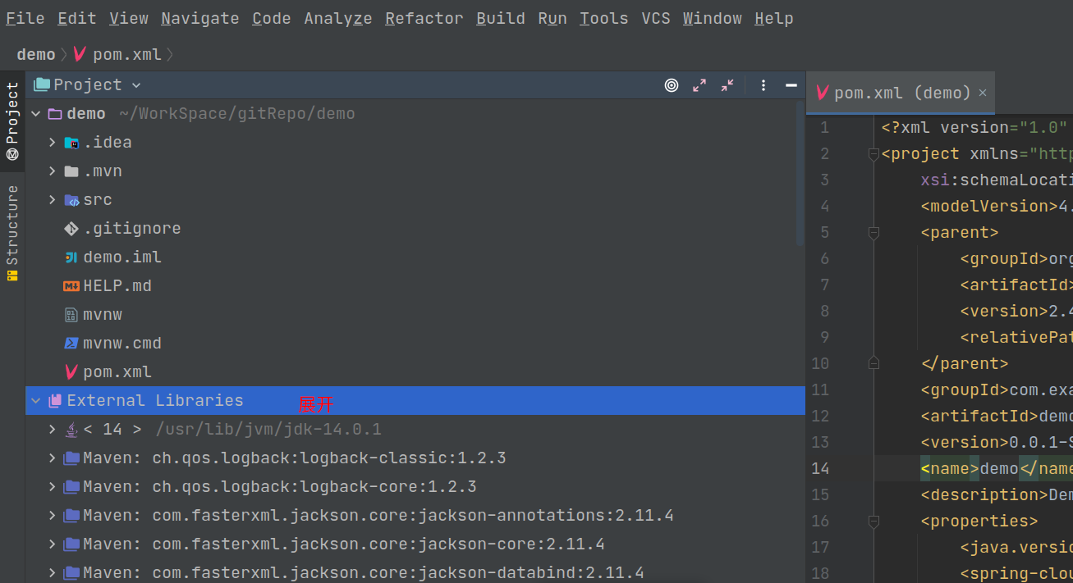Click demo in the breadcrumb bar
Screen dimensions: 1073x583
pos(36,54)
